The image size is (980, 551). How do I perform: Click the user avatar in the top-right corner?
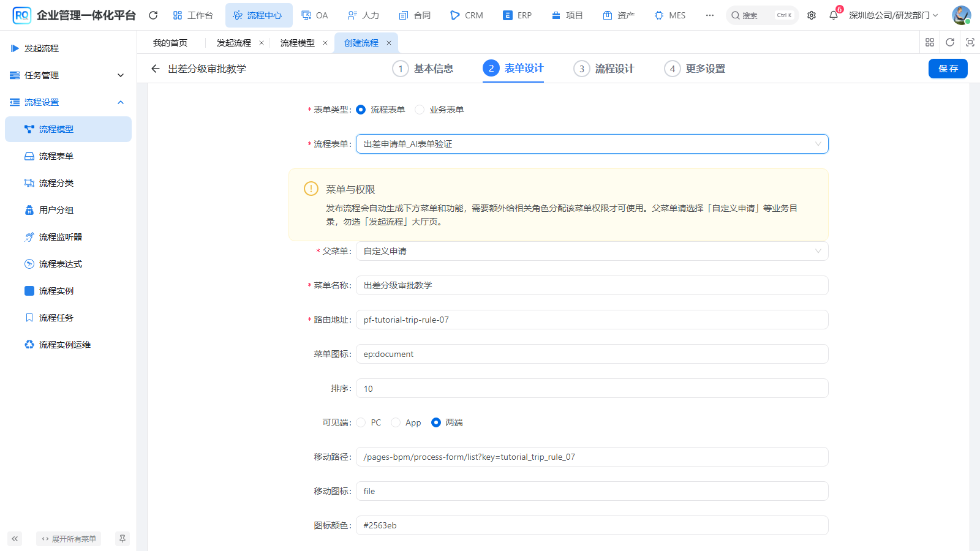[x=961, y=15]
